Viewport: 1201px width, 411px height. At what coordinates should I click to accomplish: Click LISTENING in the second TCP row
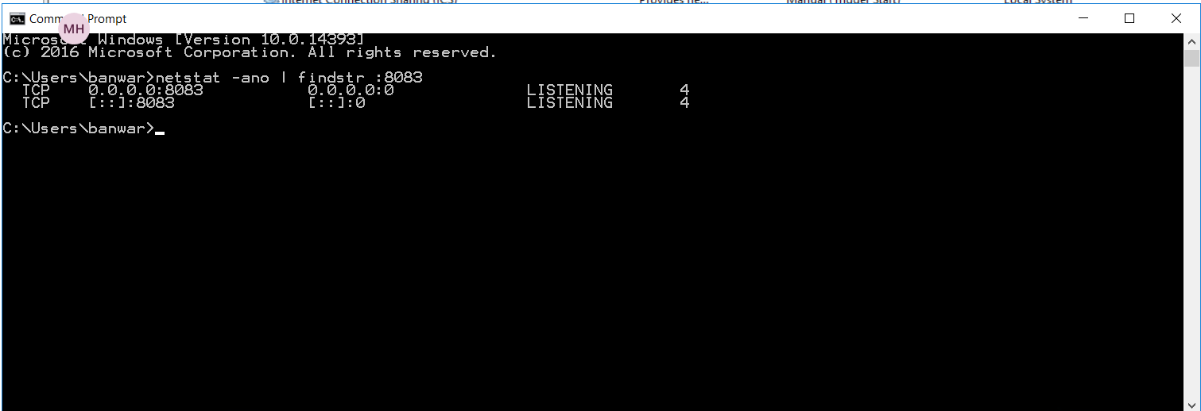click(x=570, y=103)
